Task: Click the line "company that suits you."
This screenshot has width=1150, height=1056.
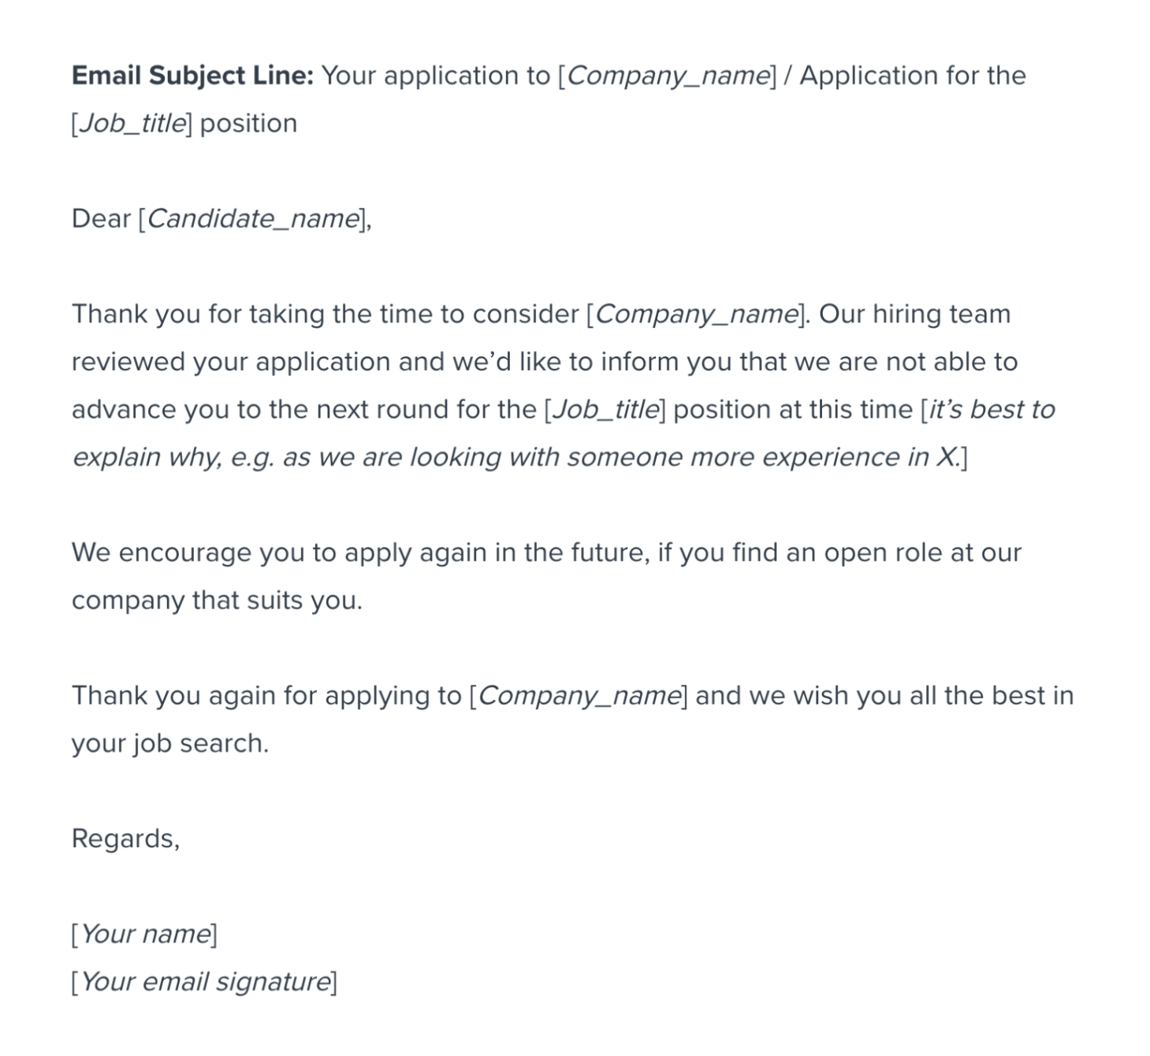Action: tap(217, 601)
